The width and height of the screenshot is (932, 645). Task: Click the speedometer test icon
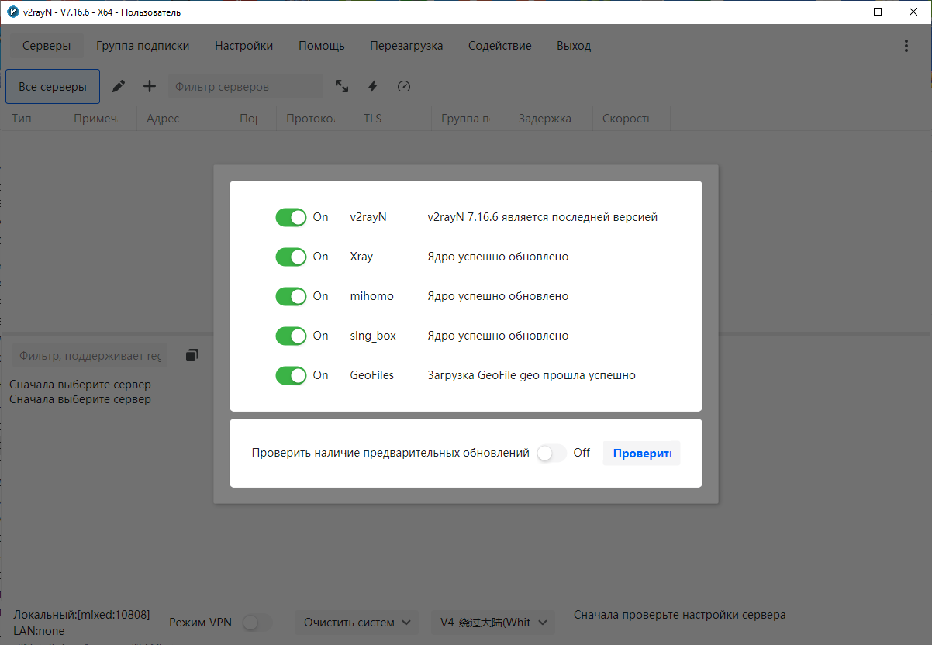click(403, 86)
